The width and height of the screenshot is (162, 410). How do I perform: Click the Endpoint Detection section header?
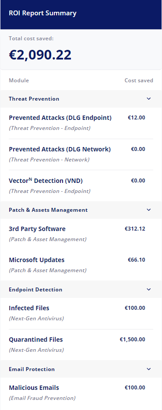click(81, 290)
